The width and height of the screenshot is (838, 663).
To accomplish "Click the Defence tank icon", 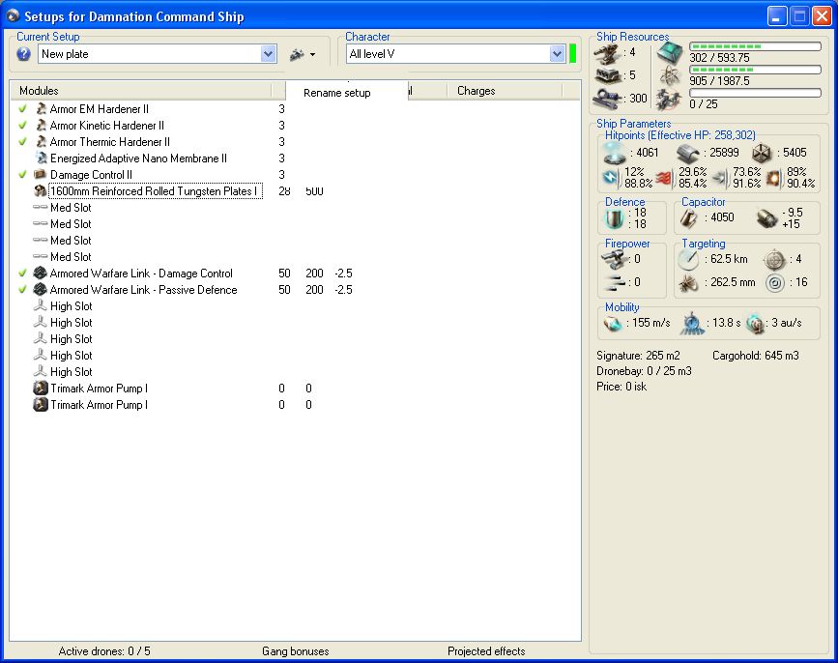I will (614, 218).
